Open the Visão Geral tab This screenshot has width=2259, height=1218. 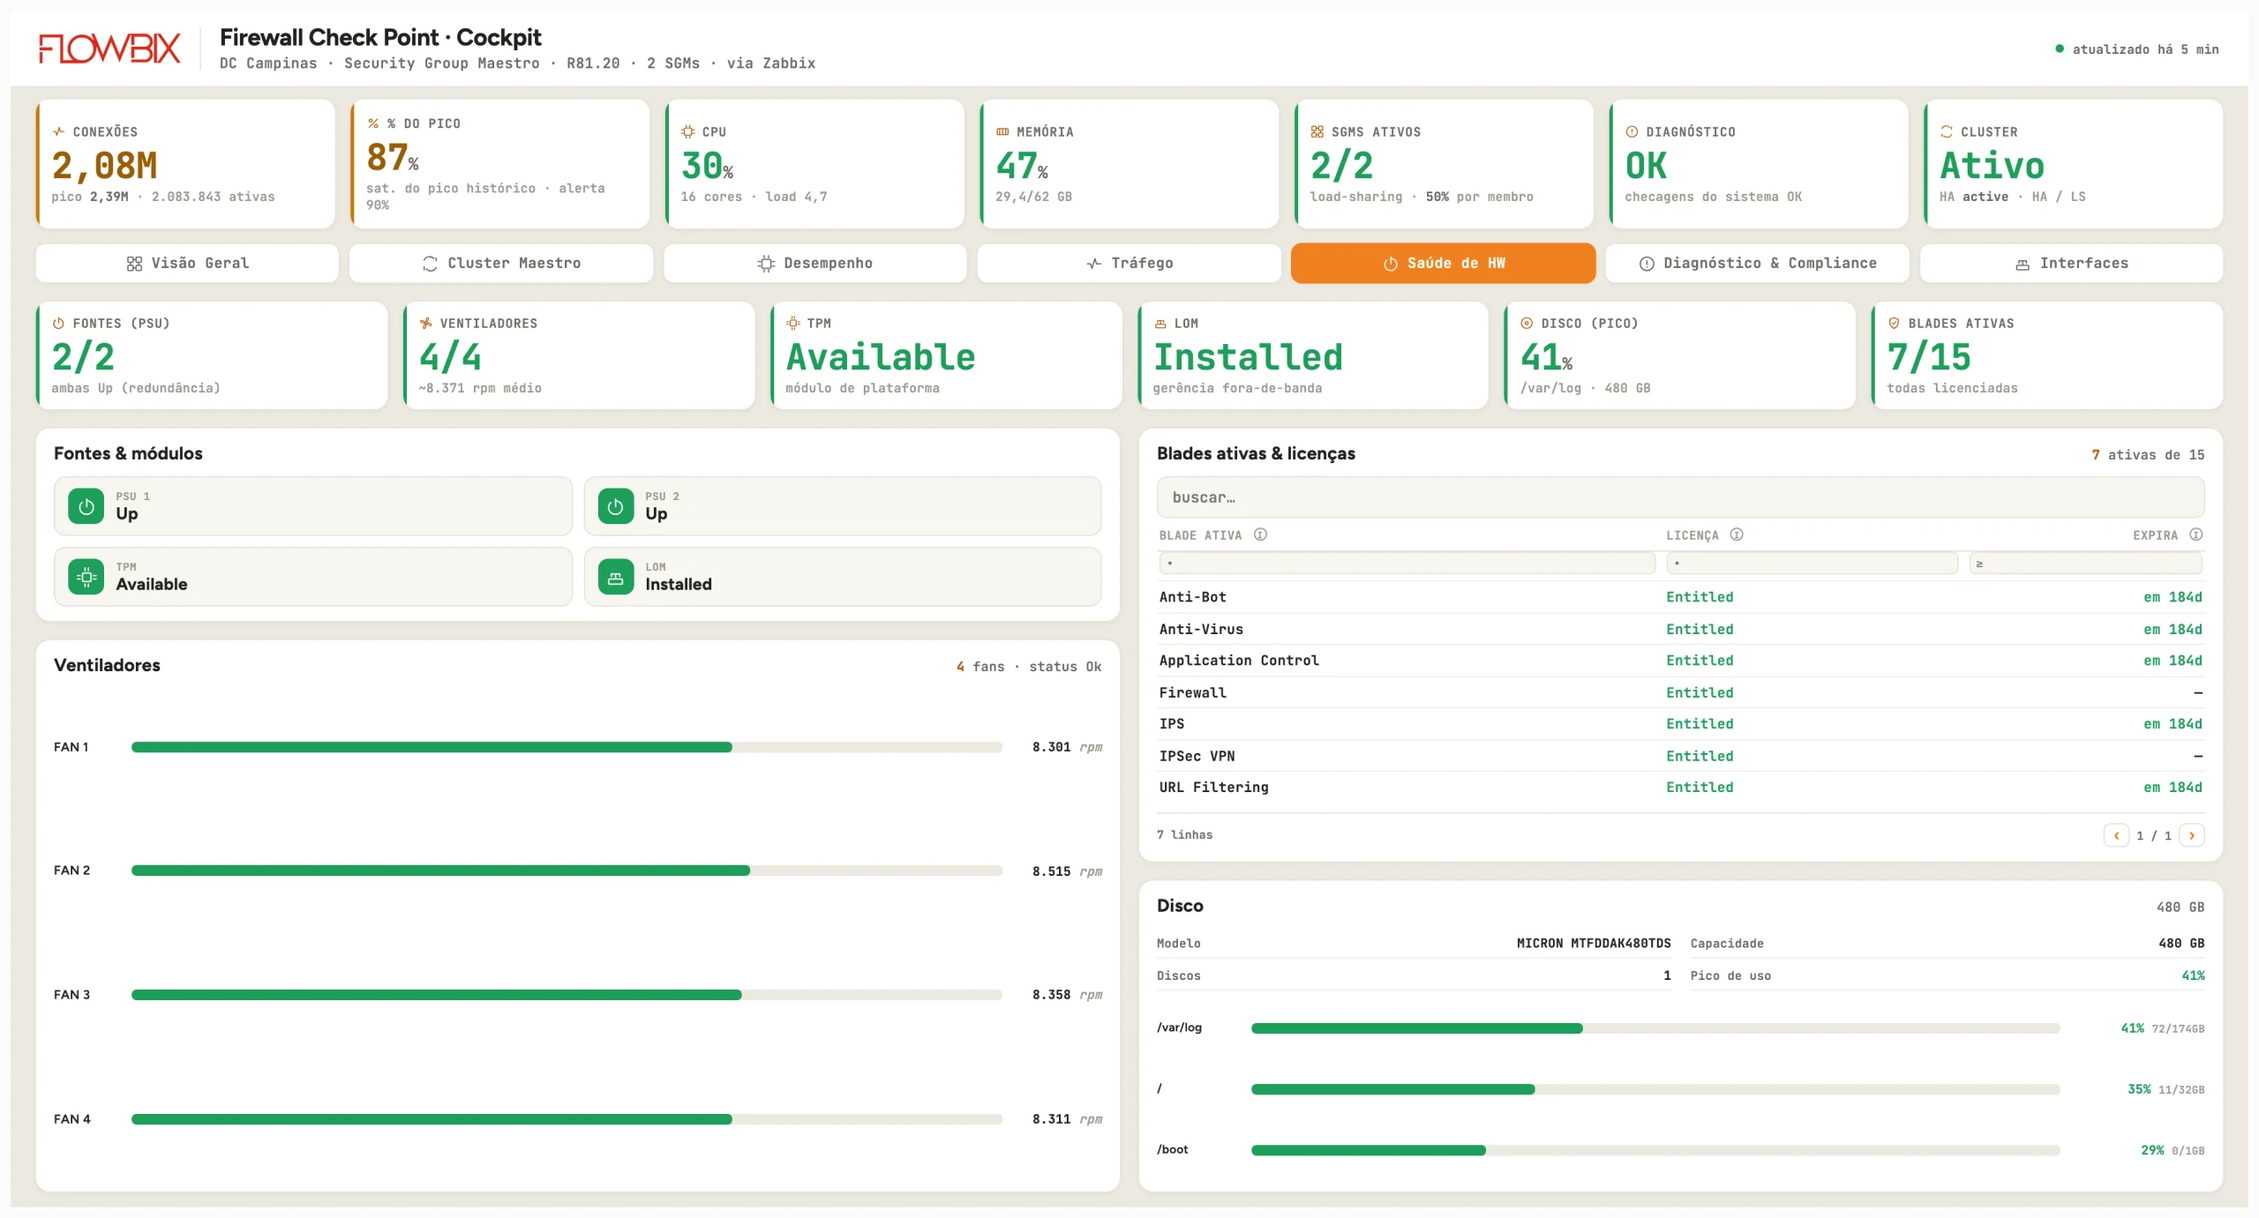(187, 263)
